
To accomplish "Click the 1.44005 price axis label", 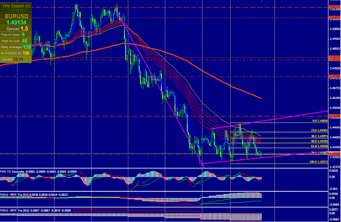I will click(x=335, y=137).
